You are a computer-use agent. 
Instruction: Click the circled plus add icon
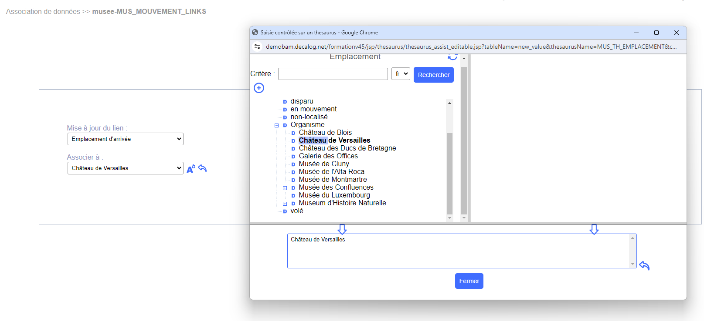(259, 88)
